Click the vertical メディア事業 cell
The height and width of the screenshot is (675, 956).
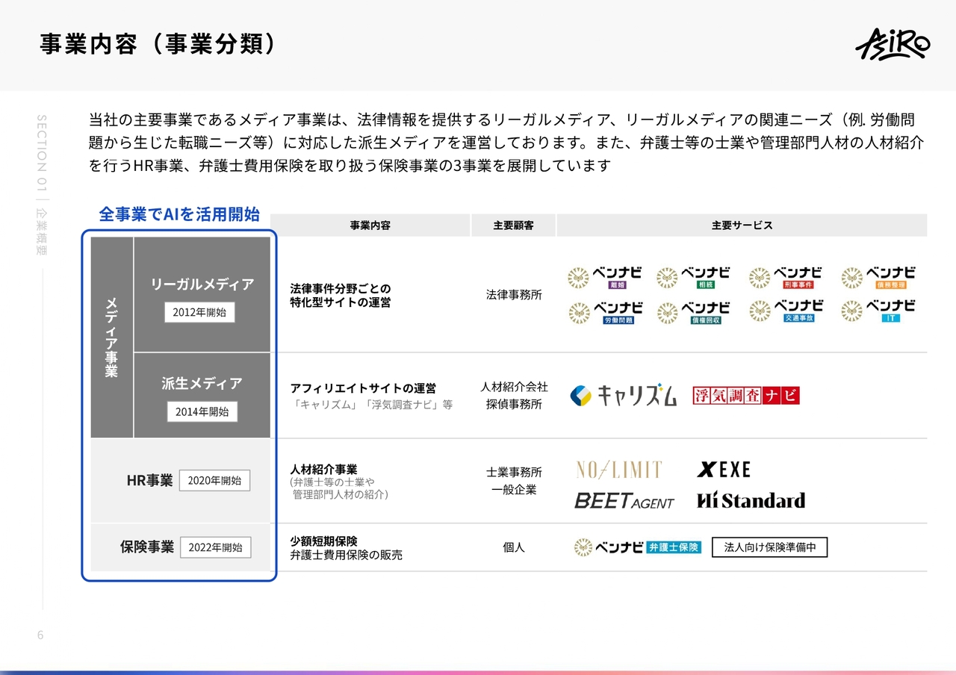112,337
